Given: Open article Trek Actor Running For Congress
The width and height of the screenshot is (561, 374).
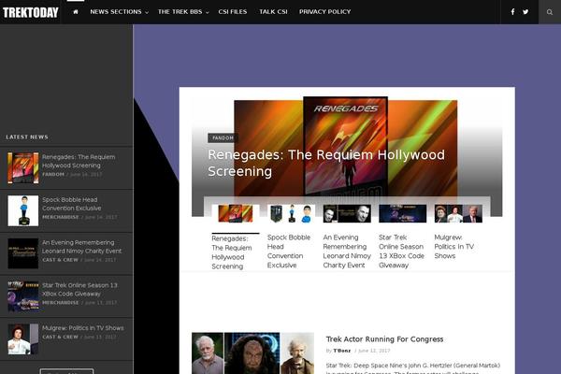Looking at the screenshot, I should (384, 338).
